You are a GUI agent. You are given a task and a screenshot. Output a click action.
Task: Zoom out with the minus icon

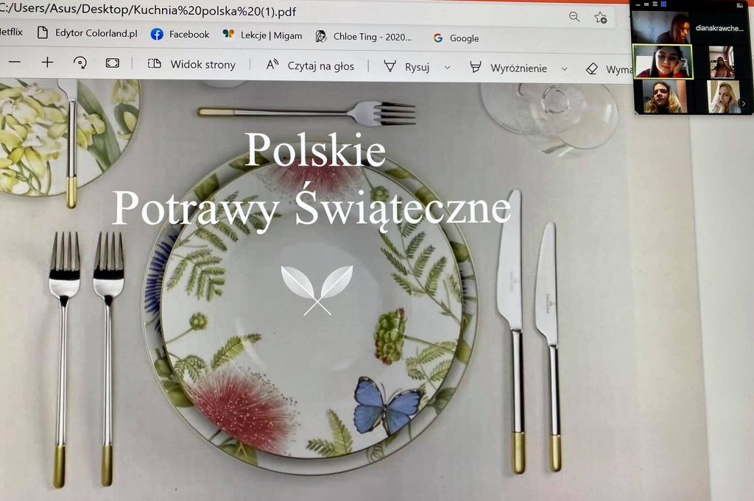[15, 62]
